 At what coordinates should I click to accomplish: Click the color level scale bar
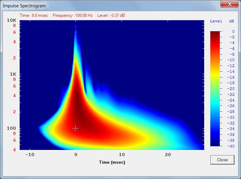(x=215, y=89)
